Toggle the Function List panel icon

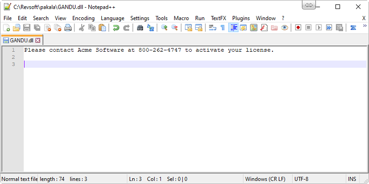pos(264,28)
